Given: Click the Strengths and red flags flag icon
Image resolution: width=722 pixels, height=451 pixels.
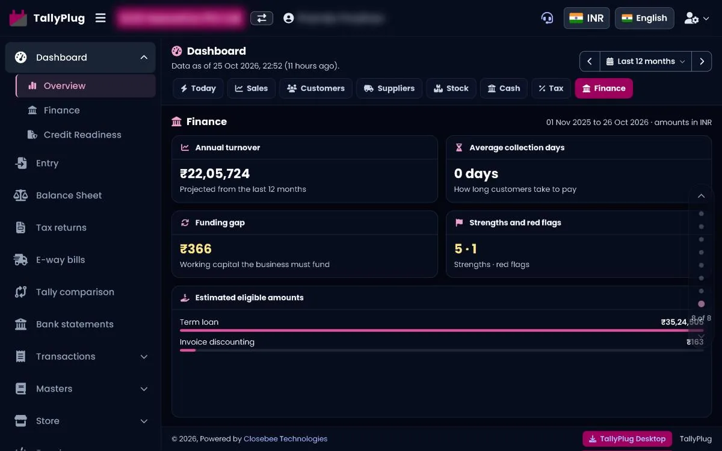Looking at the screenshot, I should (x=459, y=222).
